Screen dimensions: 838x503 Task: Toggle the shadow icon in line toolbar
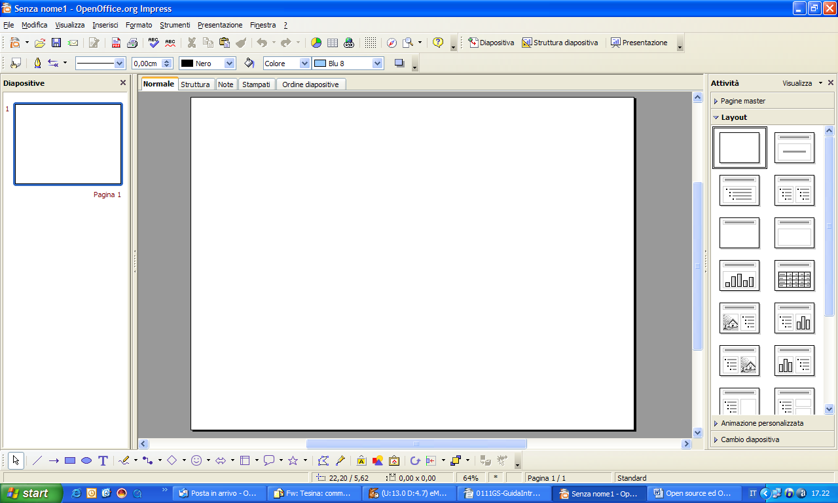click(x=399, y=63)
